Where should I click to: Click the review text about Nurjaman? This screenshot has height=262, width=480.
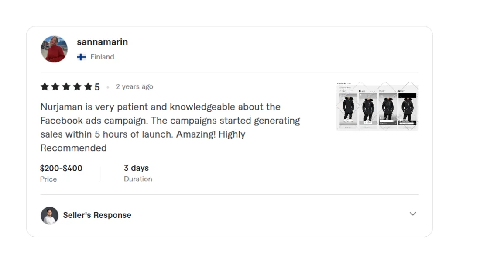click(x=170, y=127)
